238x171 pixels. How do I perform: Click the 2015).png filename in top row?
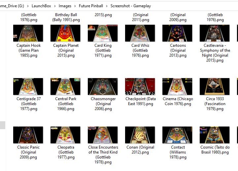(x=103, y=15)
